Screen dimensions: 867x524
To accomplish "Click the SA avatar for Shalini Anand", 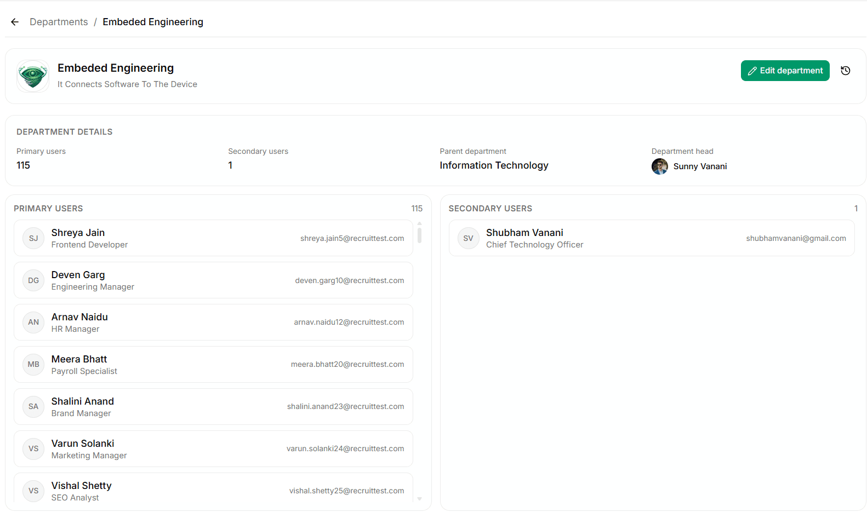I will 33,406.
